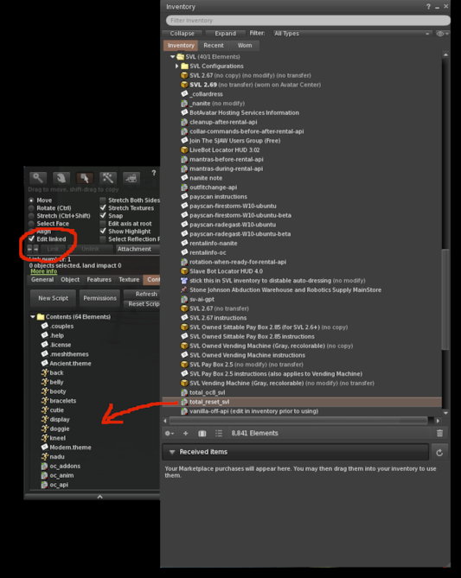The image size is (461, 578).
Task: Click the total_reset_svl script icon
Action: [184, 402]
